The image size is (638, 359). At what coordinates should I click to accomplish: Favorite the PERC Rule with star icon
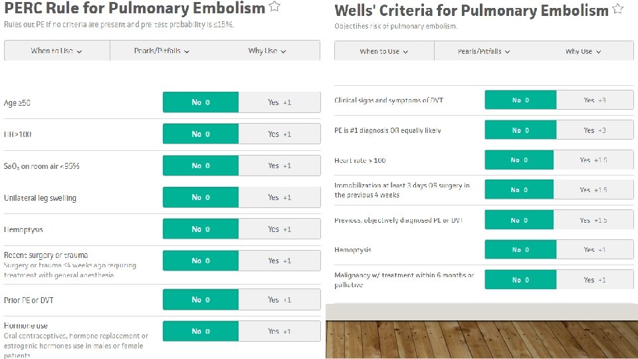pos(274,7)
